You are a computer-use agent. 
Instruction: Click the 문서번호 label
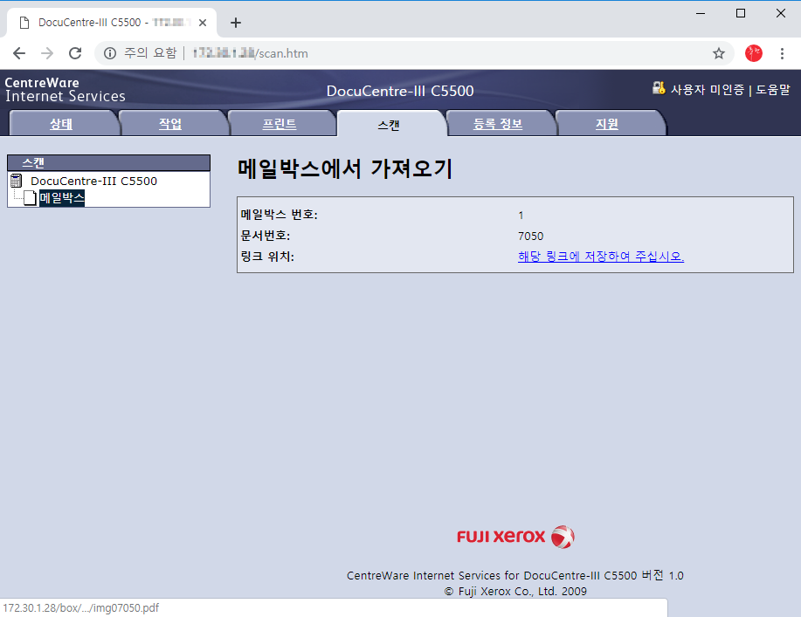coord(266,236)
